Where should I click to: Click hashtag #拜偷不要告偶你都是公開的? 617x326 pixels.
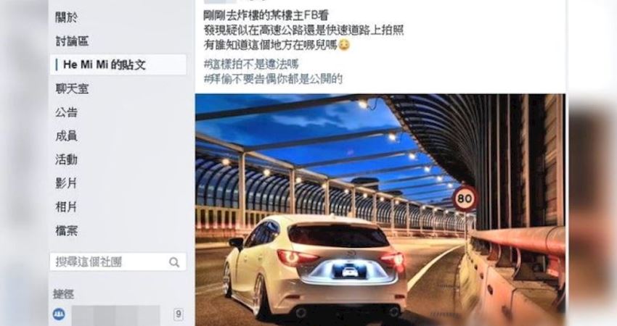tap(273, 78)
